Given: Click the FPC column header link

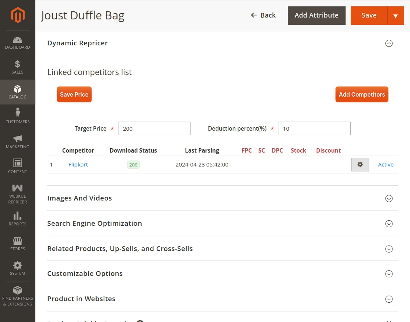Looking at the screenshot, I should coord(246,150).
